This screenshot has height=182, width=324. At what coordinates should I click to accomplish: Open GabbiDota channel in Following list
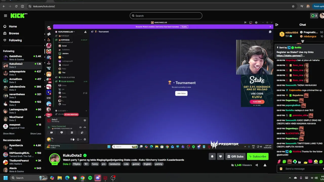(x=22, y=58)
